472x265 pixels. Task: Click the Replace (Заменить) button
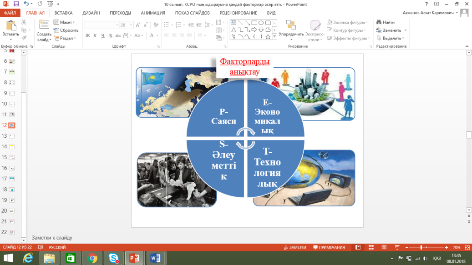pos(391,30)
